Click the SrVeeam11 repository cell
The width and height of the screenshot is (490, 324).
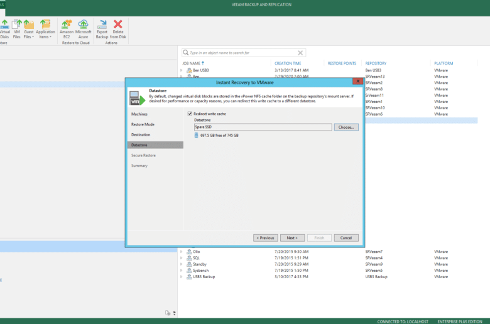(374, 95)
